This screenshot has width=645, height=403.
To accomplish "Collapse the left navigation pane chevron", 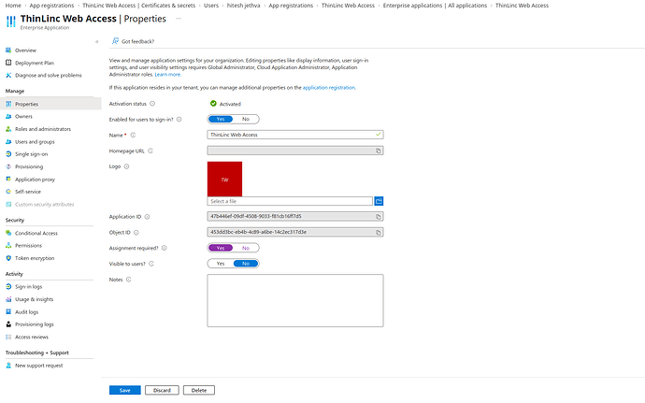I will pyautogui.click(x=96, y=41).
